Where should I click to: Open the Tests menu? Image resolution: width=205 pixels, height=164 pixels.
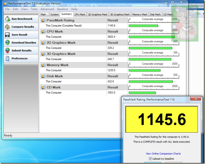[x=34, y=9]
